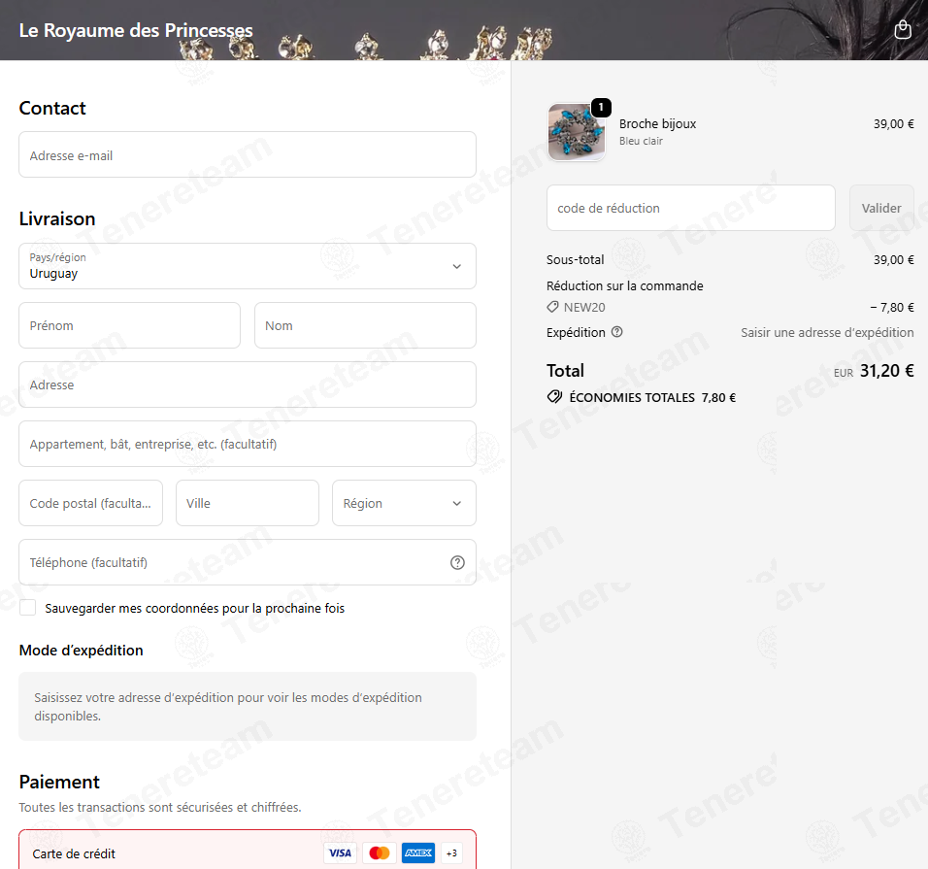Screen dimensions: 928x869
Task: Click the Code postal field
Action: pyautogui.click(x=90, y=503)
